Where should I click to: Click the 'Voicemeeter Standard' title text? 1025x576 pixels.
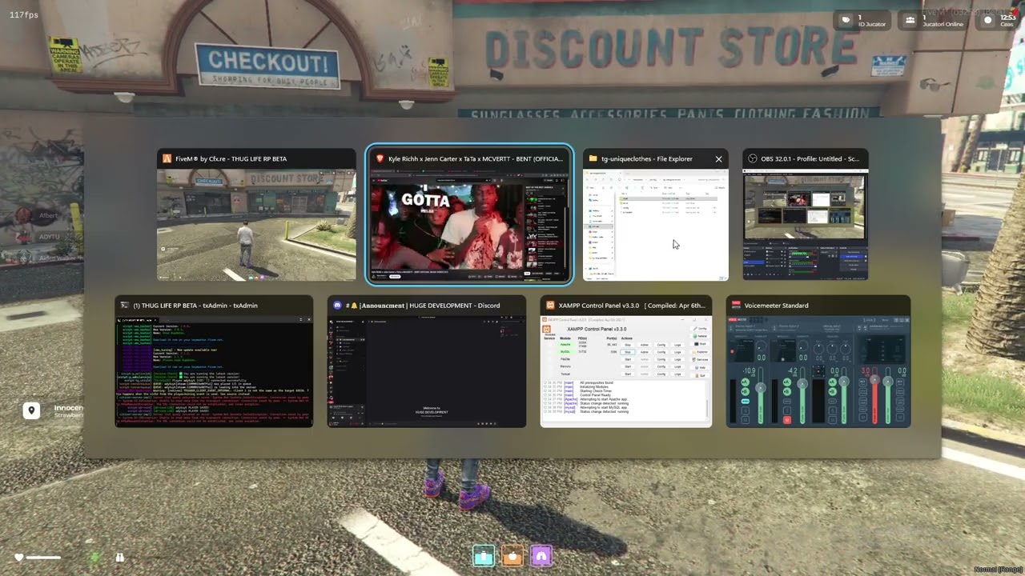click(776, 305)
